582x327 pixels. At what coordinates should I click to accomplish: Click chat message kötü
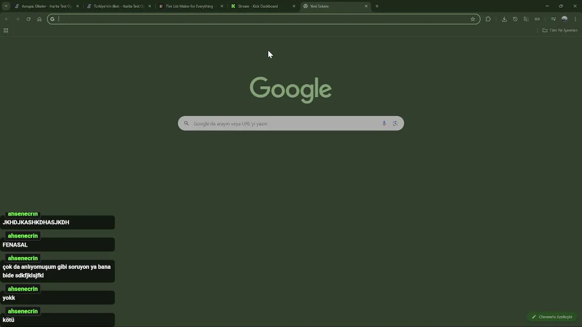[x=8, y=320]
